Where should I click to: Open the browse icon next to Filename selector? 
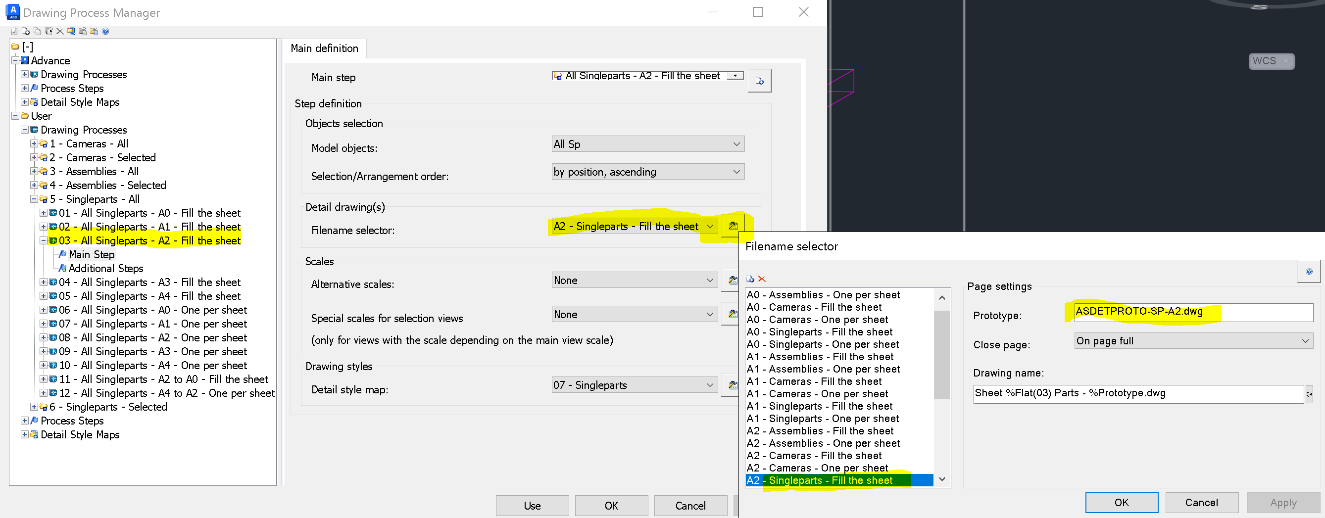[x=733, y=225]
